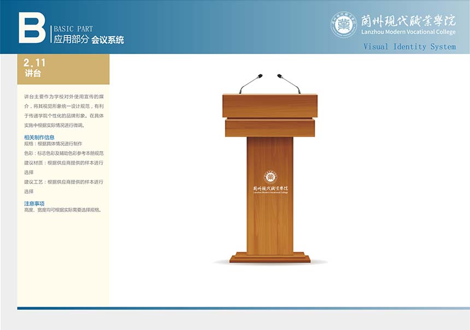Click the college name text on podium
The height and width of the screenshot is (330, 470).
coord(270,189)
